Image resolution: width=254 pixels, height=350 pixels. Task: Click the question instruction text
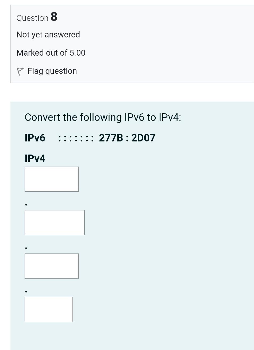click(103, 117)
